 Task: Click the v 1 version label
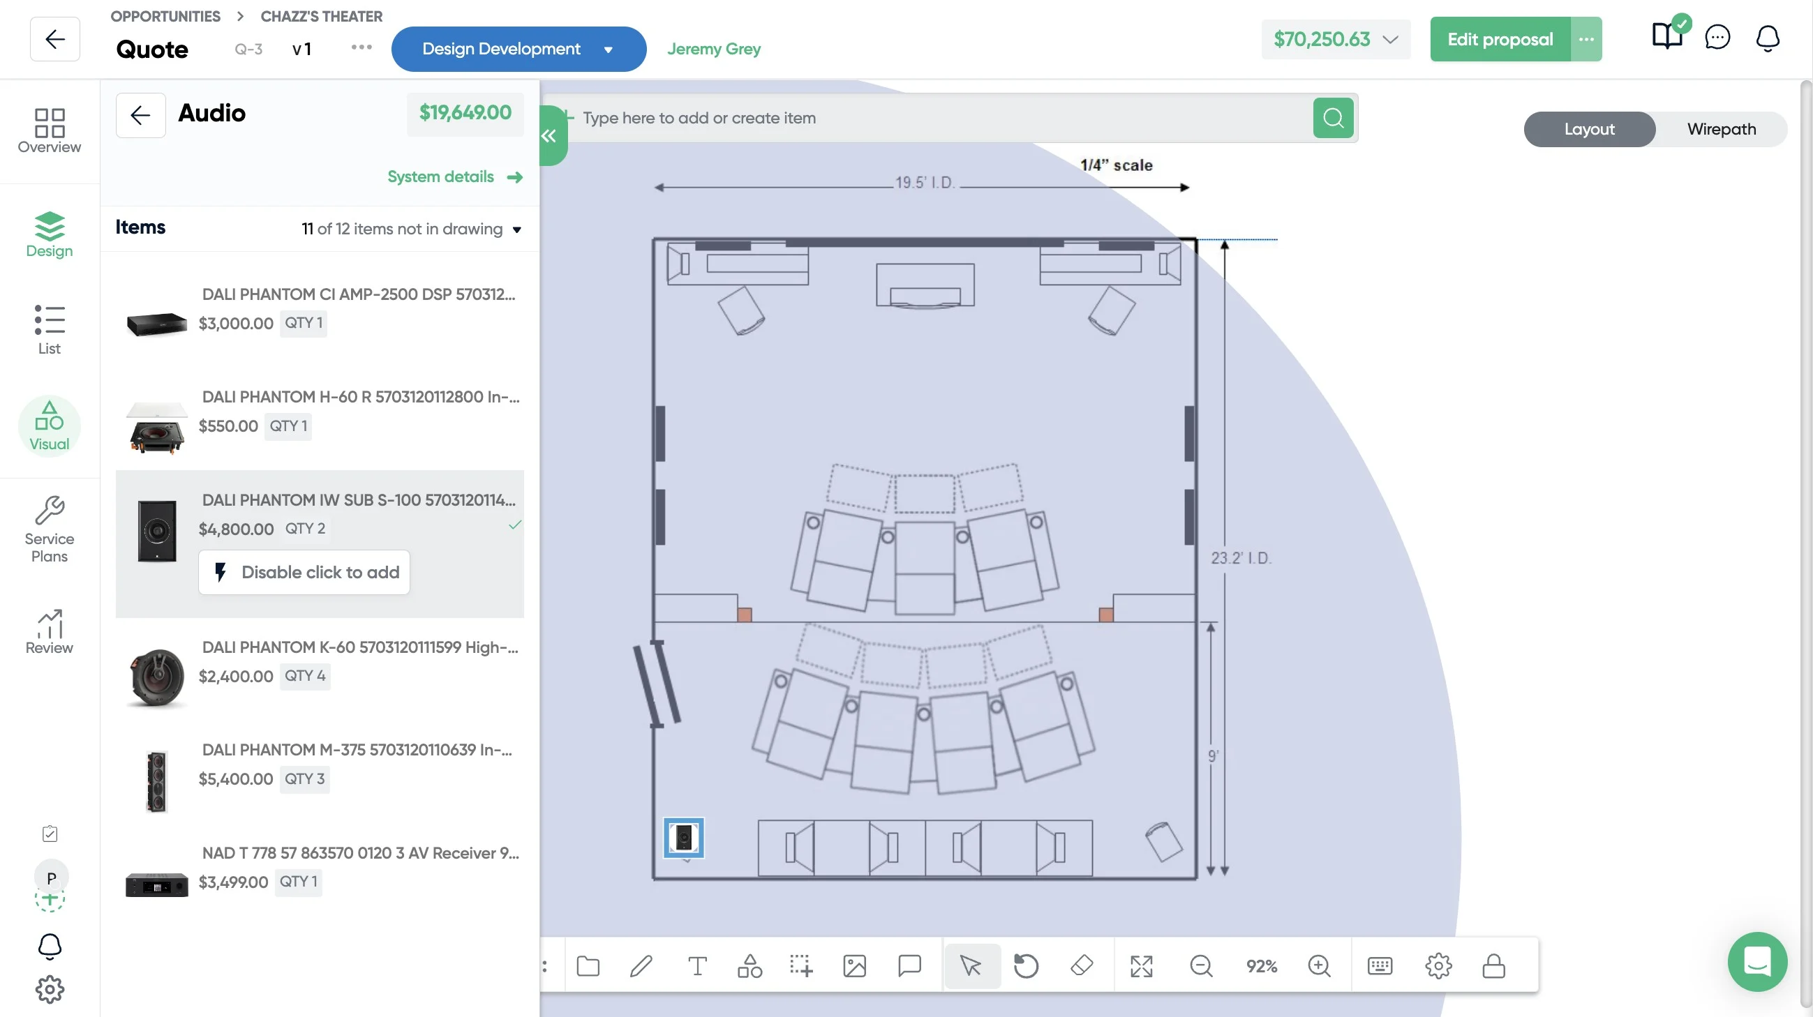(301, 49)
